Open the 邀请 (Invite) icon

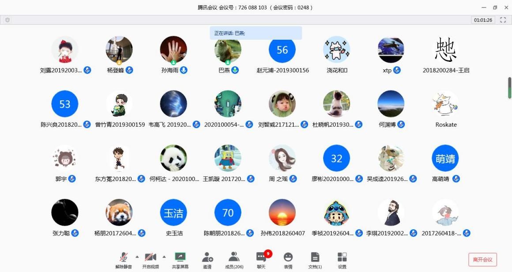tap(207, 260)
